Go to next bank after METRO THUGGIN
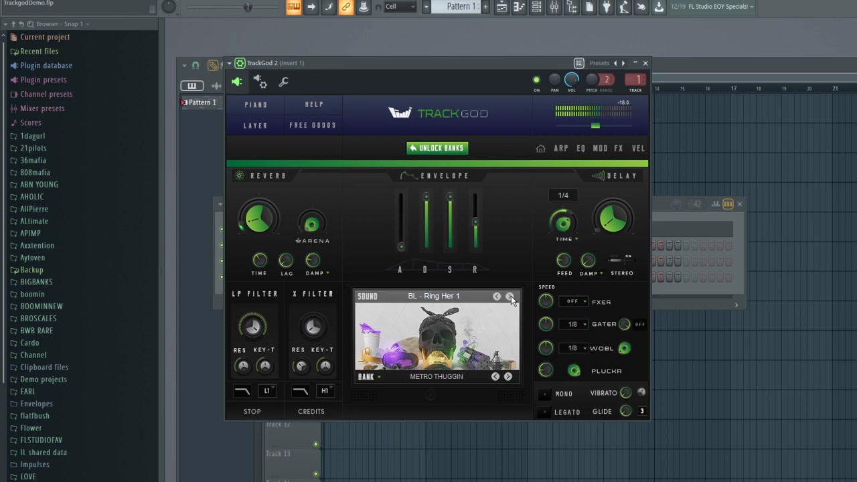The height and width of the screenshot is (482, 857). (x=508, y=377)
